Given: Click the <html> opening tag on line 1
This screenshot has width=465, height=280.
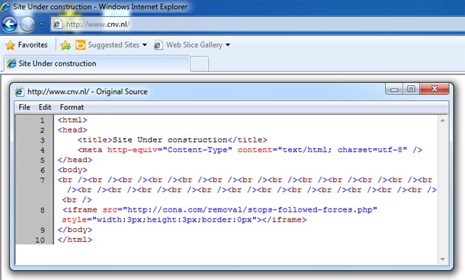Looking at the screenshot, I should point(72,120).
